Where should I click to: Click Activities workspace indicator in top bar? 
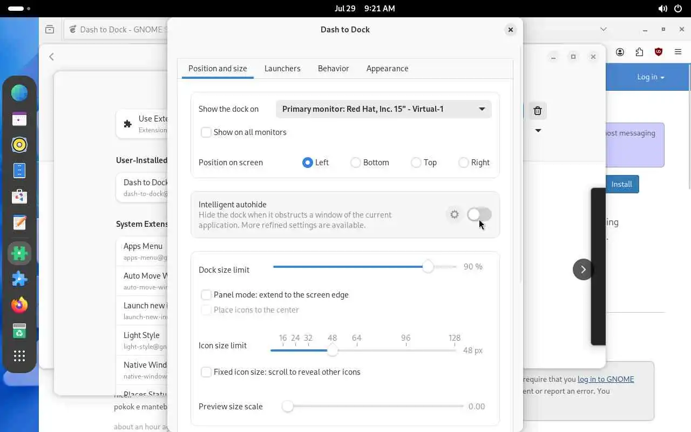coord(19,9)
